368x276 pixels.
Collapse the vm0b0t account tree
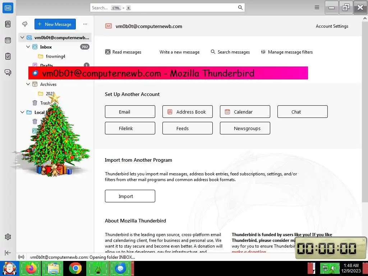(22, 37)
